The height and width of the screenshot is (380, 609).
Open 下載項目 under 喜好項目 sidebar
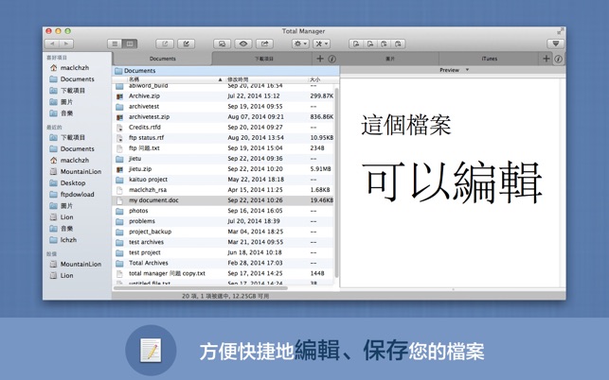(67, 91)
